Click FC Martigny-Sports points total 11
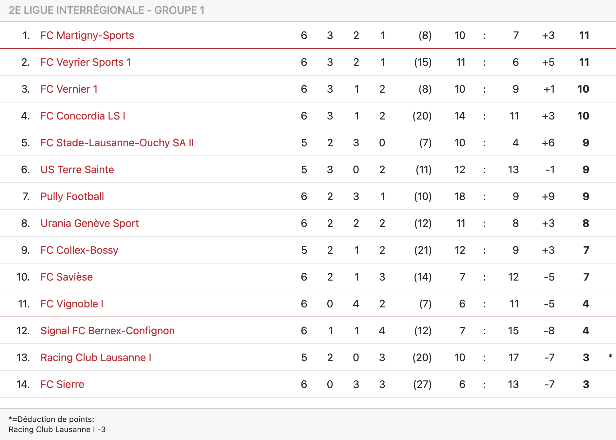The width and height of the screenshot is (616, 440). tap(584, 35)
